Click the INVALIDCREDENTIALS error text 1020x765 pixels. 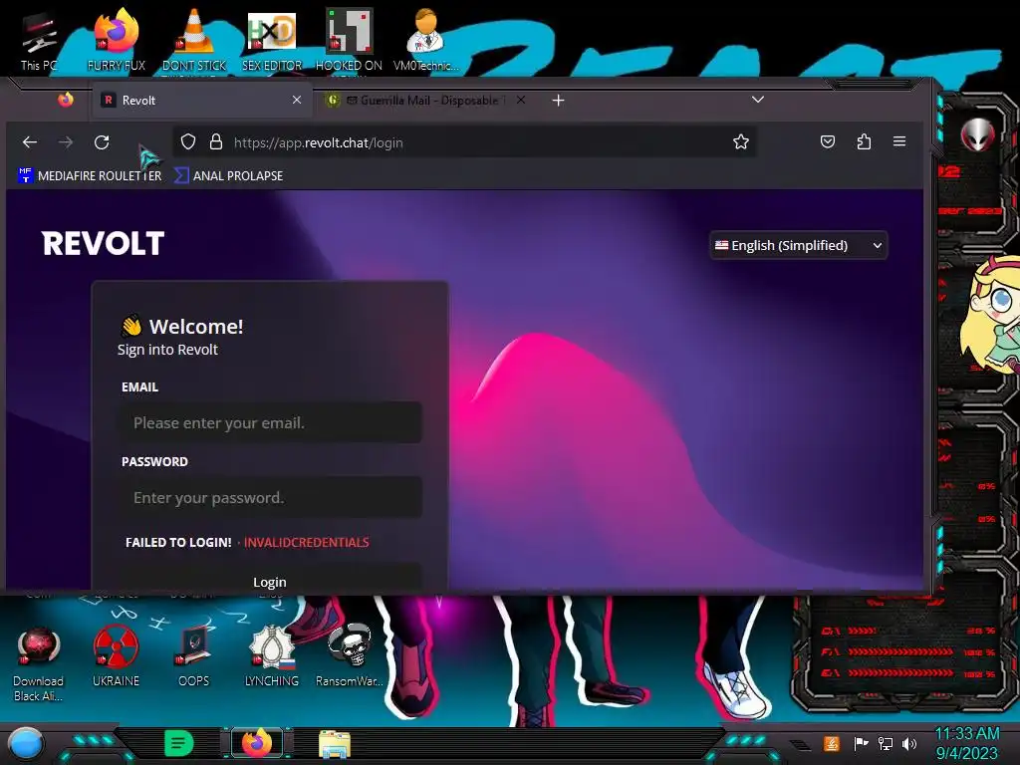(x=307, y=543)
